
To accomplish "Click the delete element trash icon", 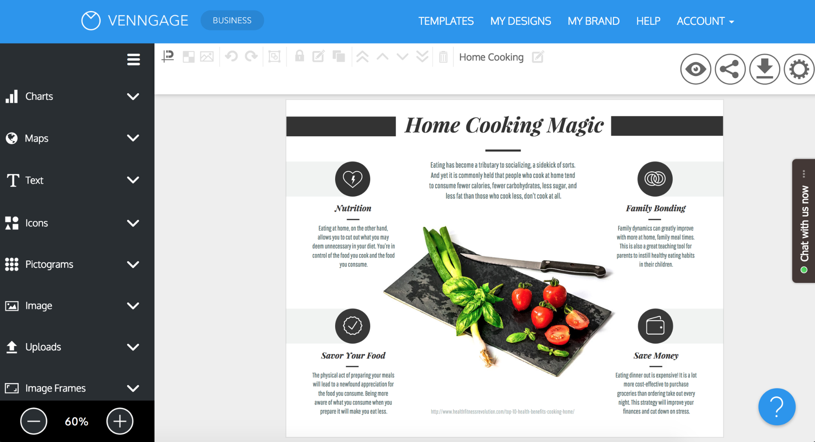I will pyautogui.click(x=443, y=57).
